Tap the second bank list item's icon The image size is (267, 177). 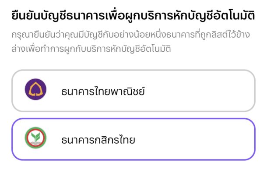[35, 138]
